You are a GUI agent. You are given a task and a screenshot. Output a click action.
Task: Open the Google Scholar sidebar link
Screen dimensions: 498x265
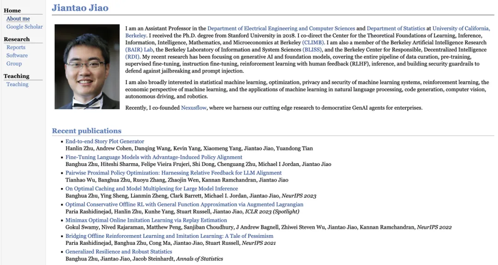[x=24, y=27]
